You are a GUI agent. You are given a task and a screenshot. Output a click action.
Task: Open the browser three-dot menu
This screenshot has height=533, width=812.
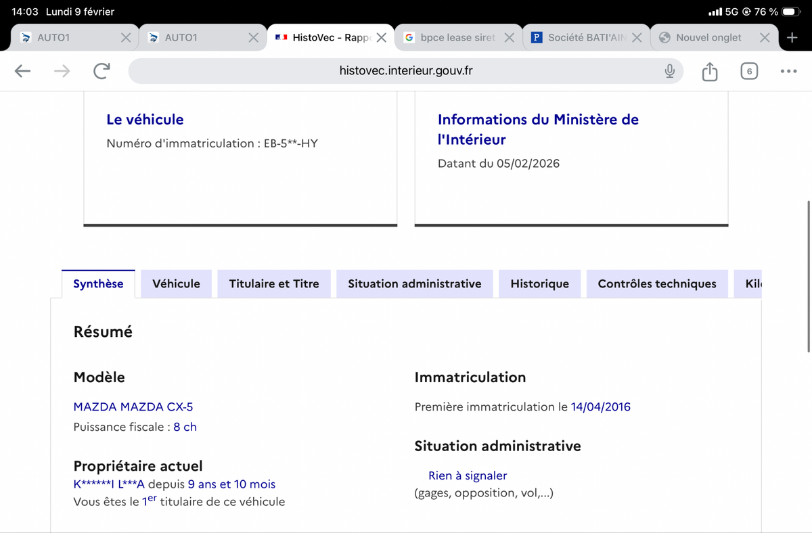coord(788,71)
